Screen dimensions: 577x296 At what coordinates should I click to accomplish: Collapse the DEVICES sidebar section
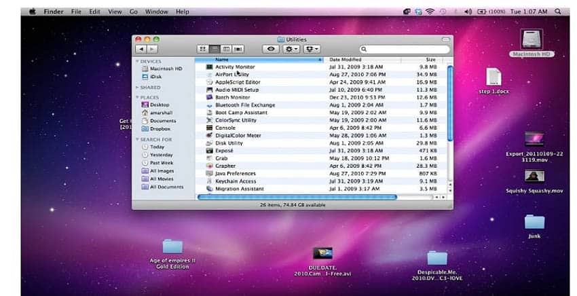tap(137, 62)
